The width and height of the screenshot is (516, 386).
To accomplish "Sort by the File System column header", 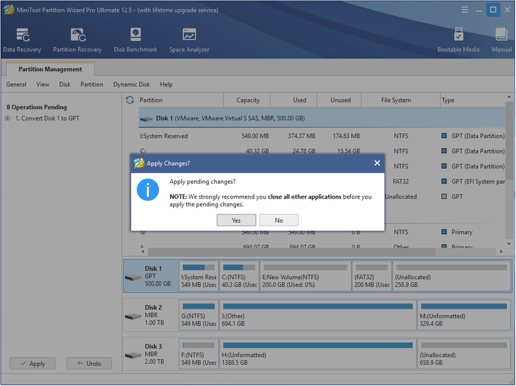I will (396, 100).
